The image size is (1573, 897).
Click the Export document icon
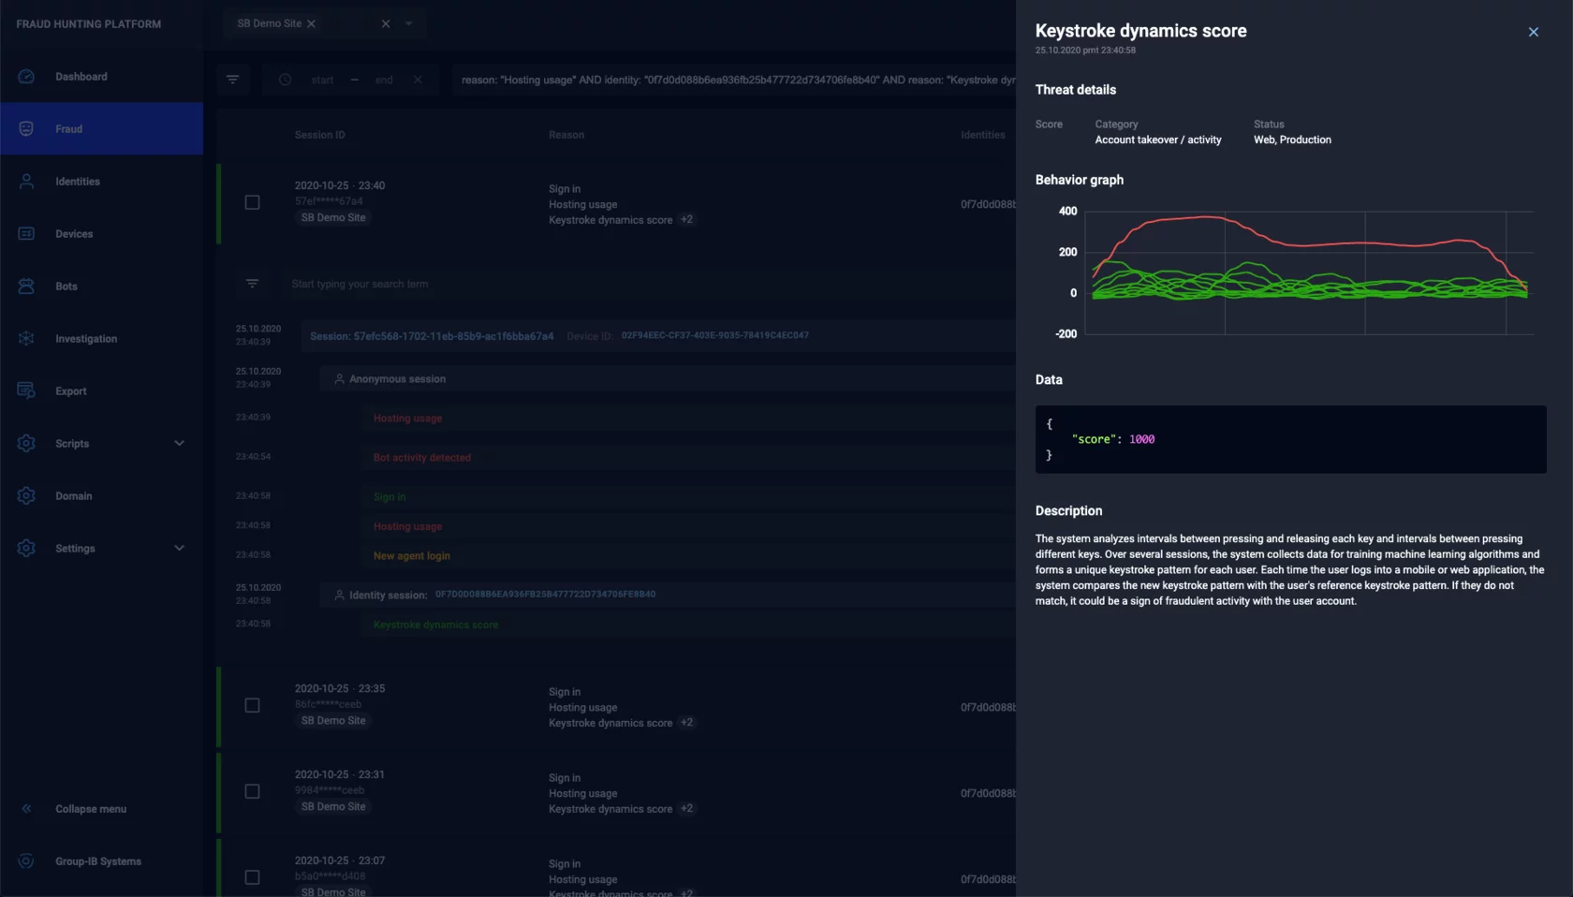[x=25, y=390]
